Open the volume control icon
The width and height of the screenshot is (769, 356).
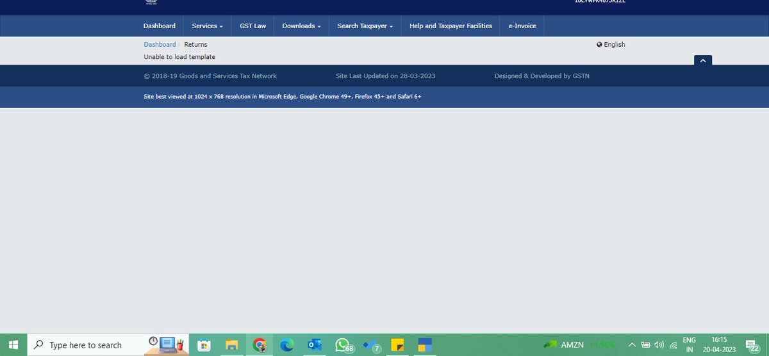(x=658, y=344)
